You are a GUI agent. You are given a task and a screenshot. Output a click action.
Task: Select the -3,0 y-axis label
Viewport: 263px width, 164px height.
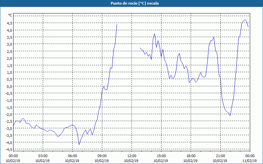point(9,129)
